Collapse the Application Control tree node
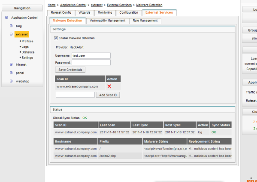This screenshot has height=182, width=257. pyautogui.click(x=6, y=18)
